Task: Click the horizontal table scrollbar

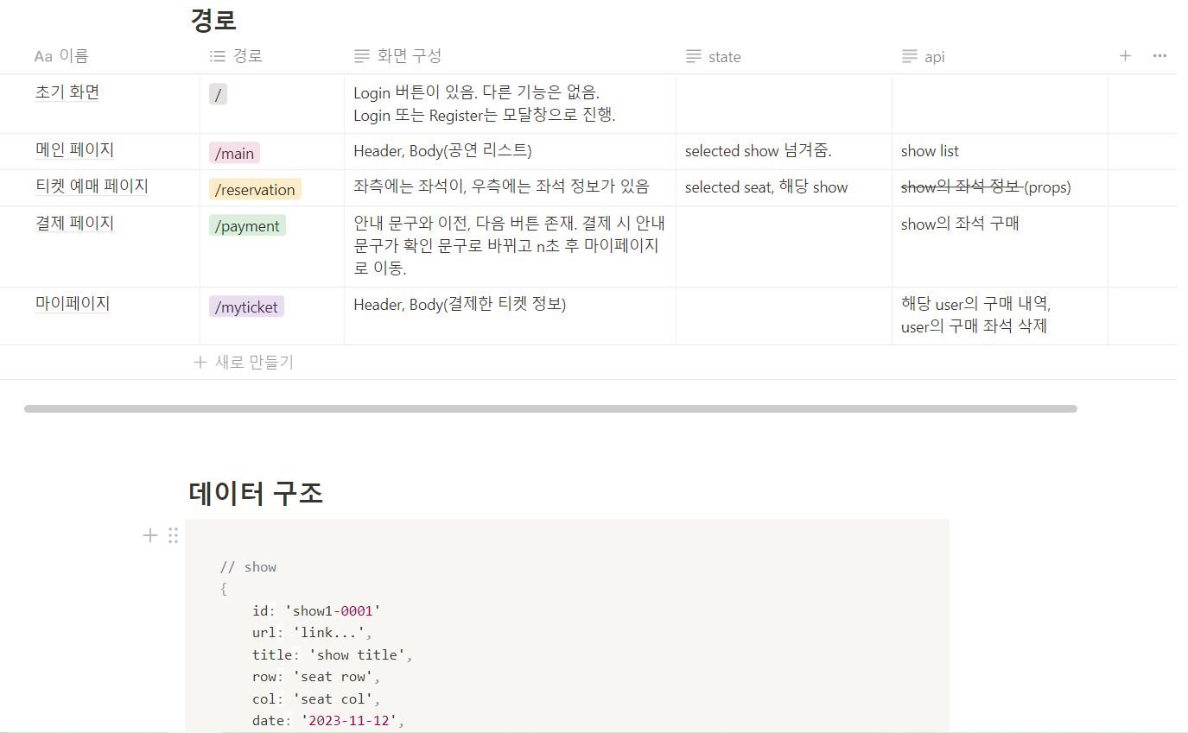Action: pos(550,408)
